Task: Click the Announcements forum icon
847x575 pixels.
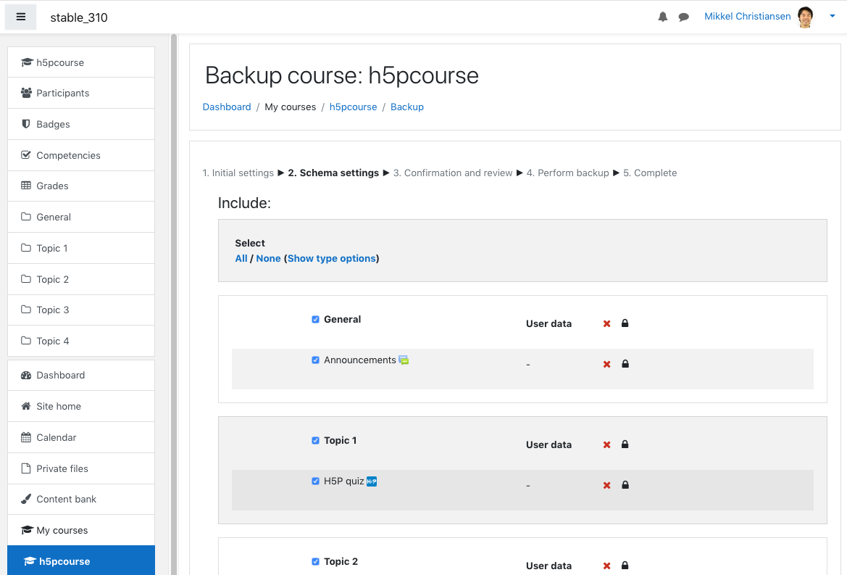Action: pyautogui.click(x=404, y=360)
